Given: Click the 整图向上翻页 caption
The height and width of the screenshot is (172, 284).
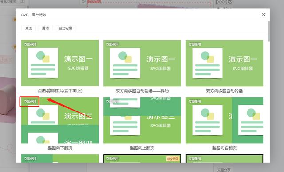Looking at the screenshot, I should [142, 148].
